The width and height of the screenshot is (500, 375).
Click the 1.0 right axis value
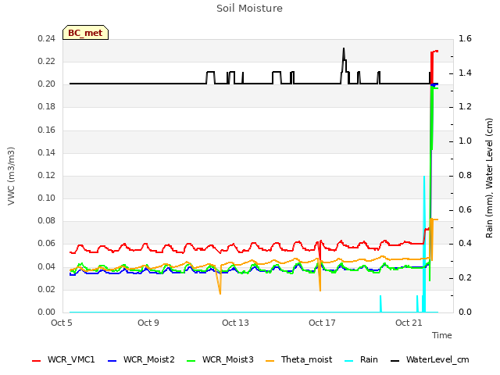(x=465, y=141)
